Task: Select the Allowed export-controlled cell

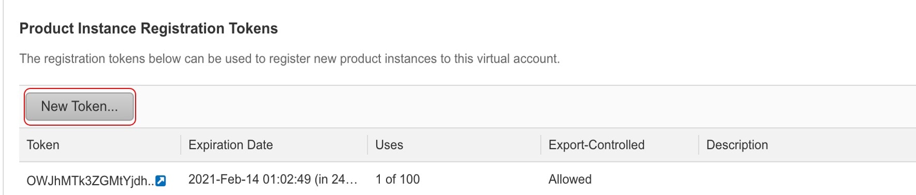Action: tap(570, 179)
